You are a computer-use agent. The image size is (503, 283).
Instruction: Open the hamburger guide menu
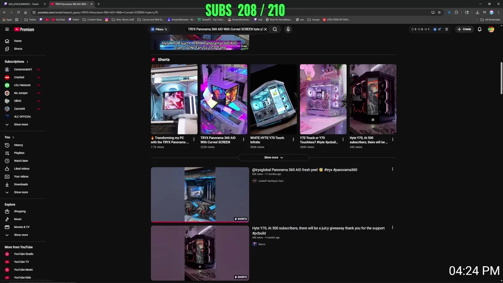7,29
